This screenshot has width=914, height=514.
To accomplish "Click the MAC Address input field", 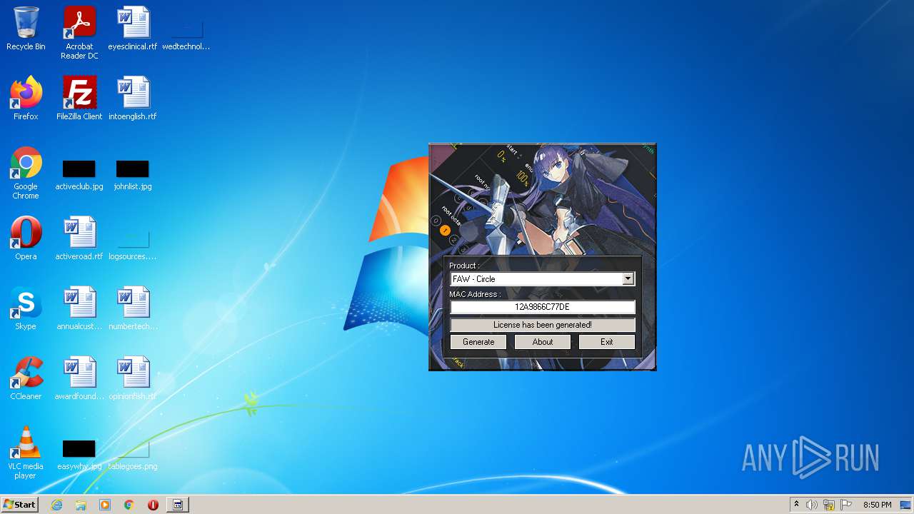I will point(543,307).
